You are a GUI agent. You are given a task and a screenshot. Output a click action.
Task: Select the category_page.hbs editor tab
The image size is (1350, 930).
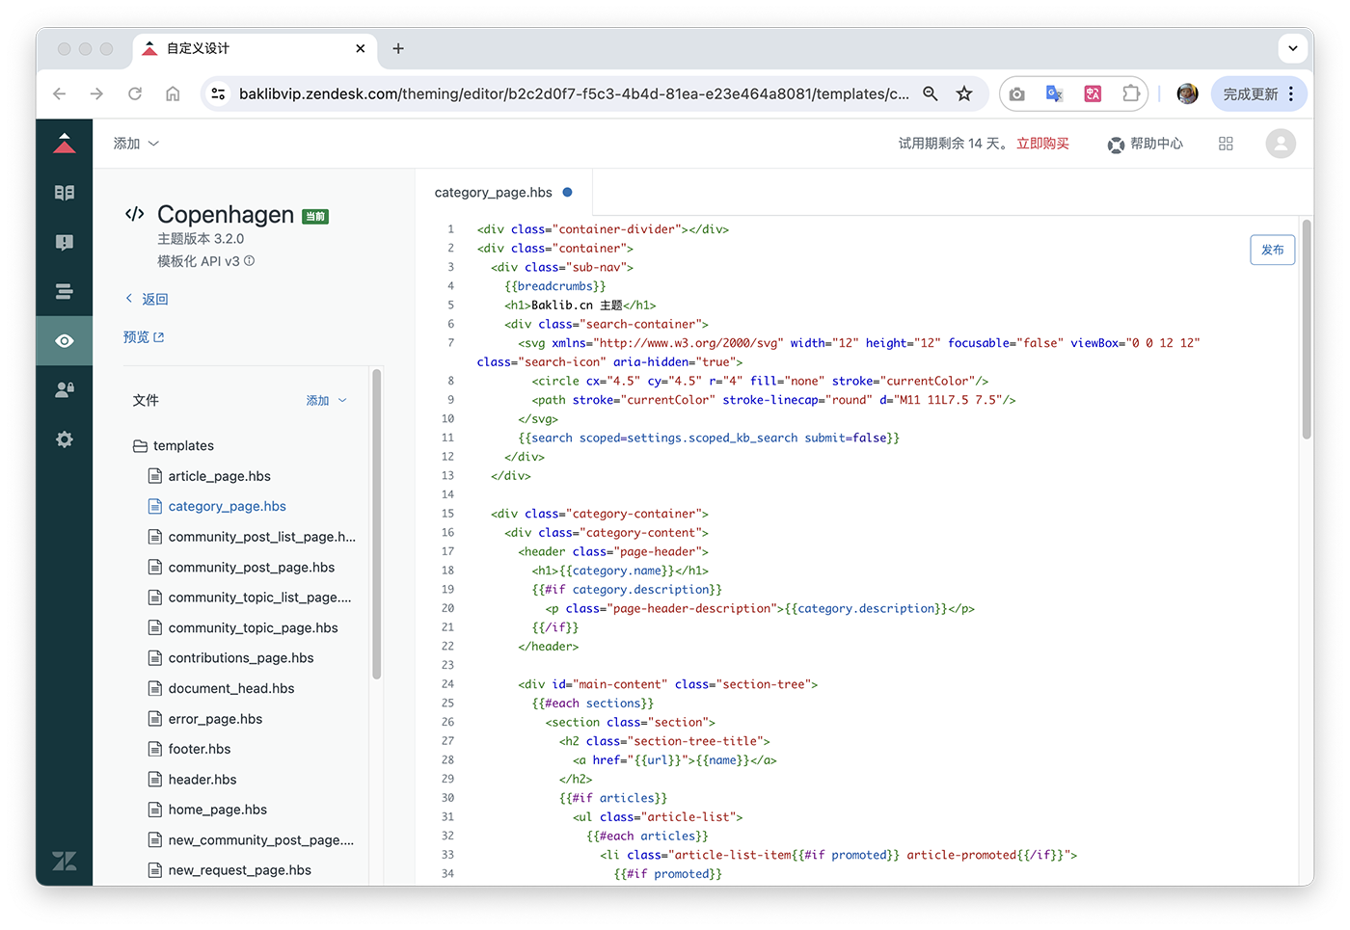pyautogui.click(x=503, y=193)
